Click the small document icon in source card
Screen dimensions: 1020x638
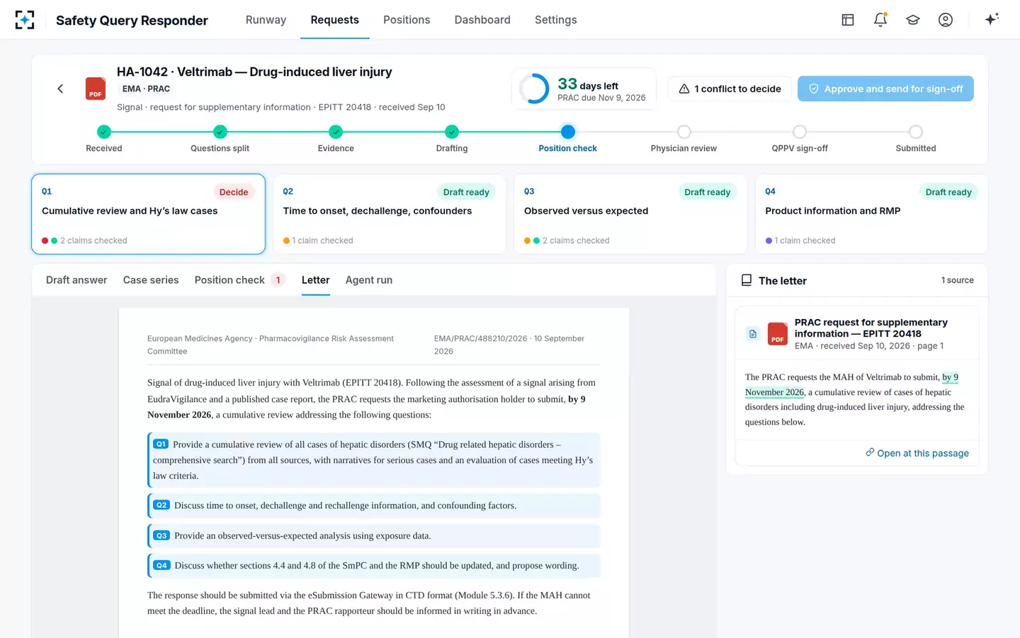(753, 334)
